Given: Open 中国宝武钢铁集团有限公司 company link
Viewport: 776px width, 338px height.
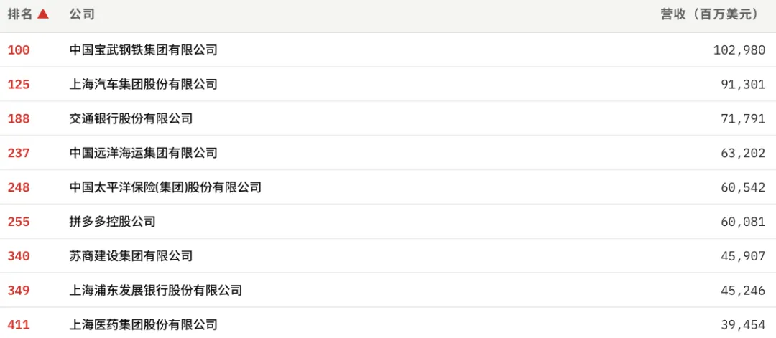Looking at the screenshot, I should tap(144, 50).
